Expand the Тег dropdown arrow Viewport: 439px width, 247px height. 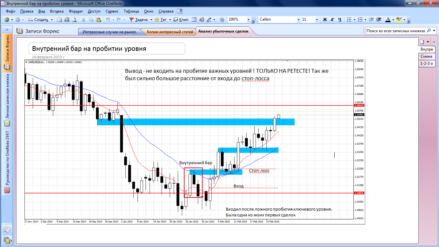[170, 20]
